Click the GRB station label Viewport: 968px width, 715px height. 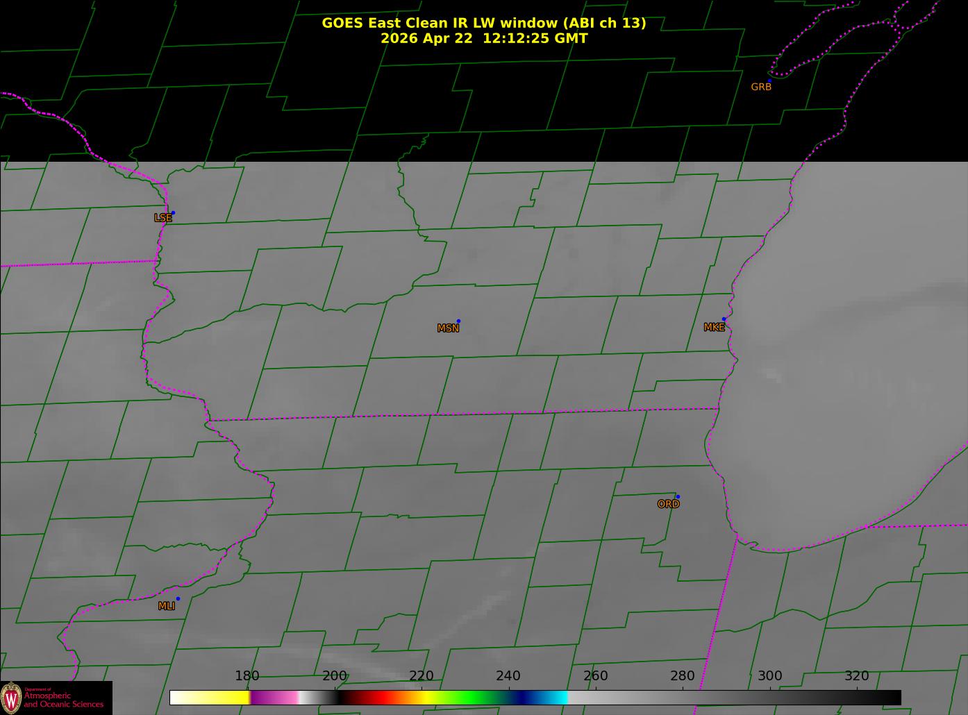coord(761,87)
